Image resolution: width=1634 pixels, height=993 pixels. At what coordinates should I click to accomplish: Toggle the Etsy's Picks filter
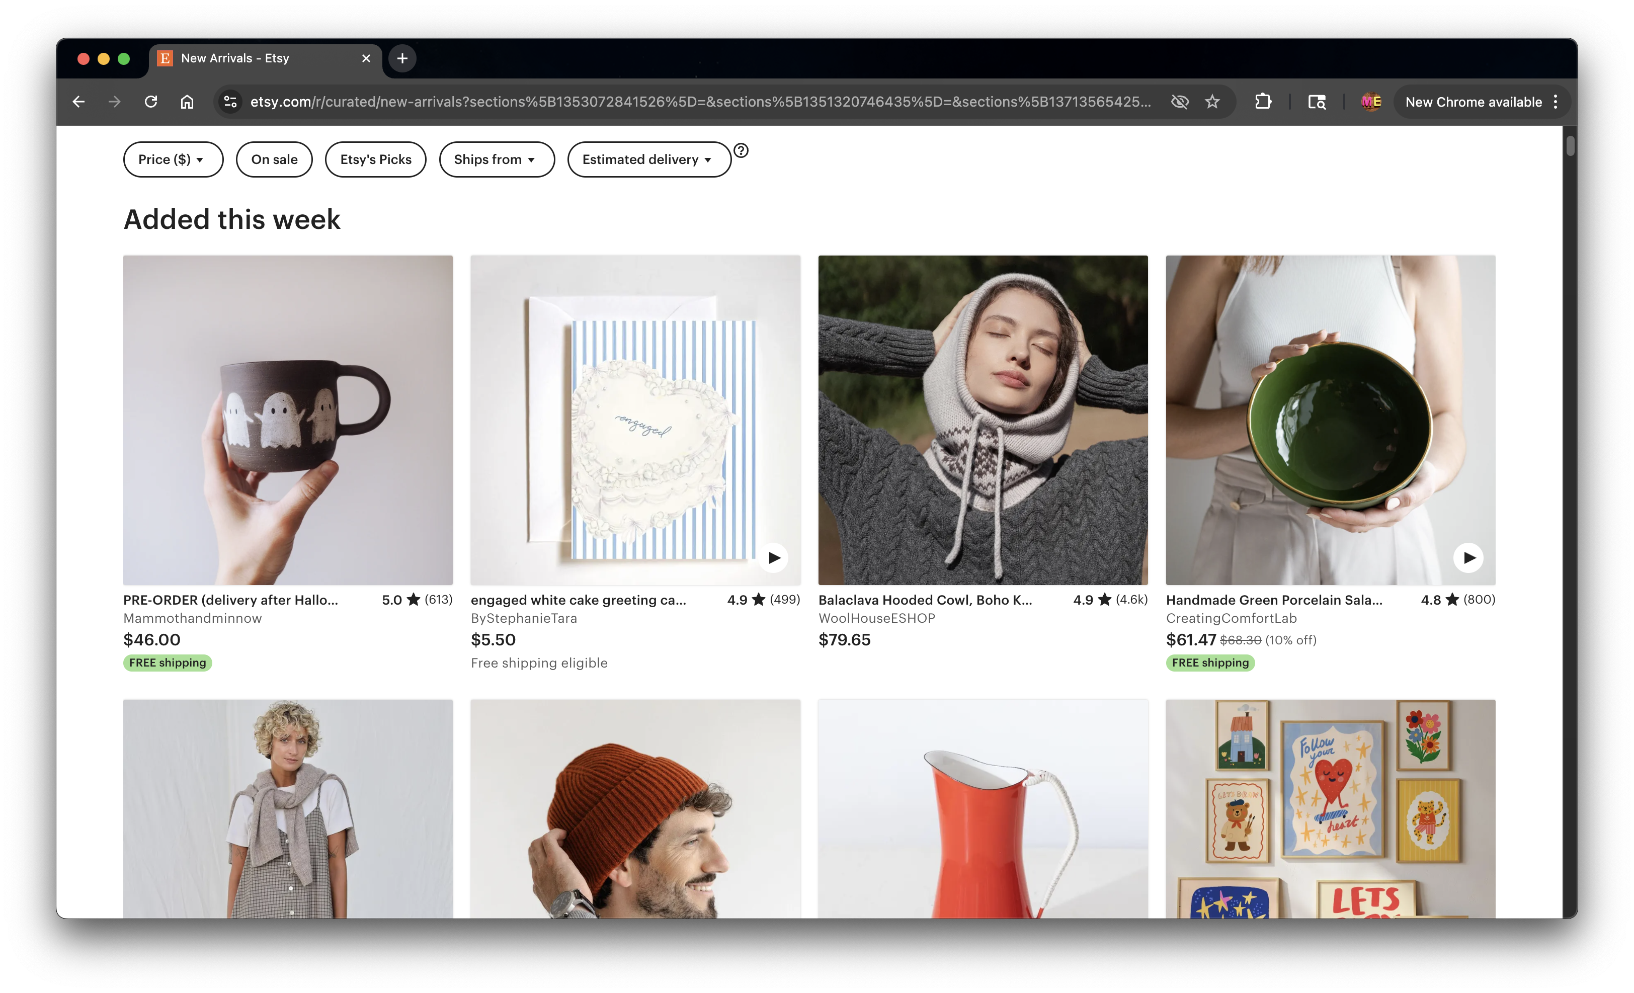pos(375,159)
